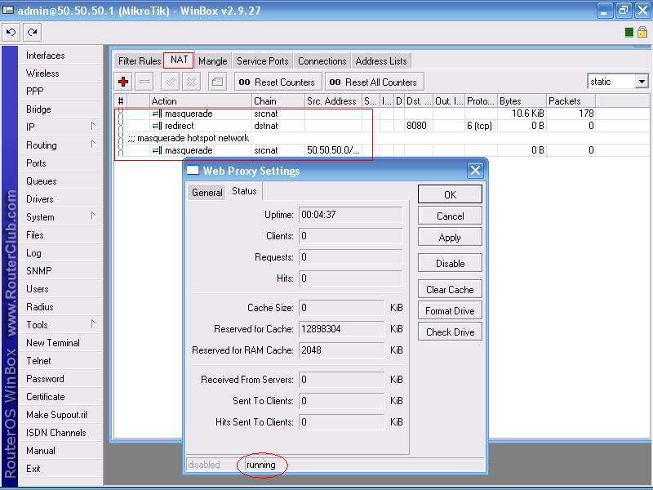Image resolution: width=653 pixels, height=490 pixels.
Task: Open Wireless in the sidebar menu
Action: 60,73
